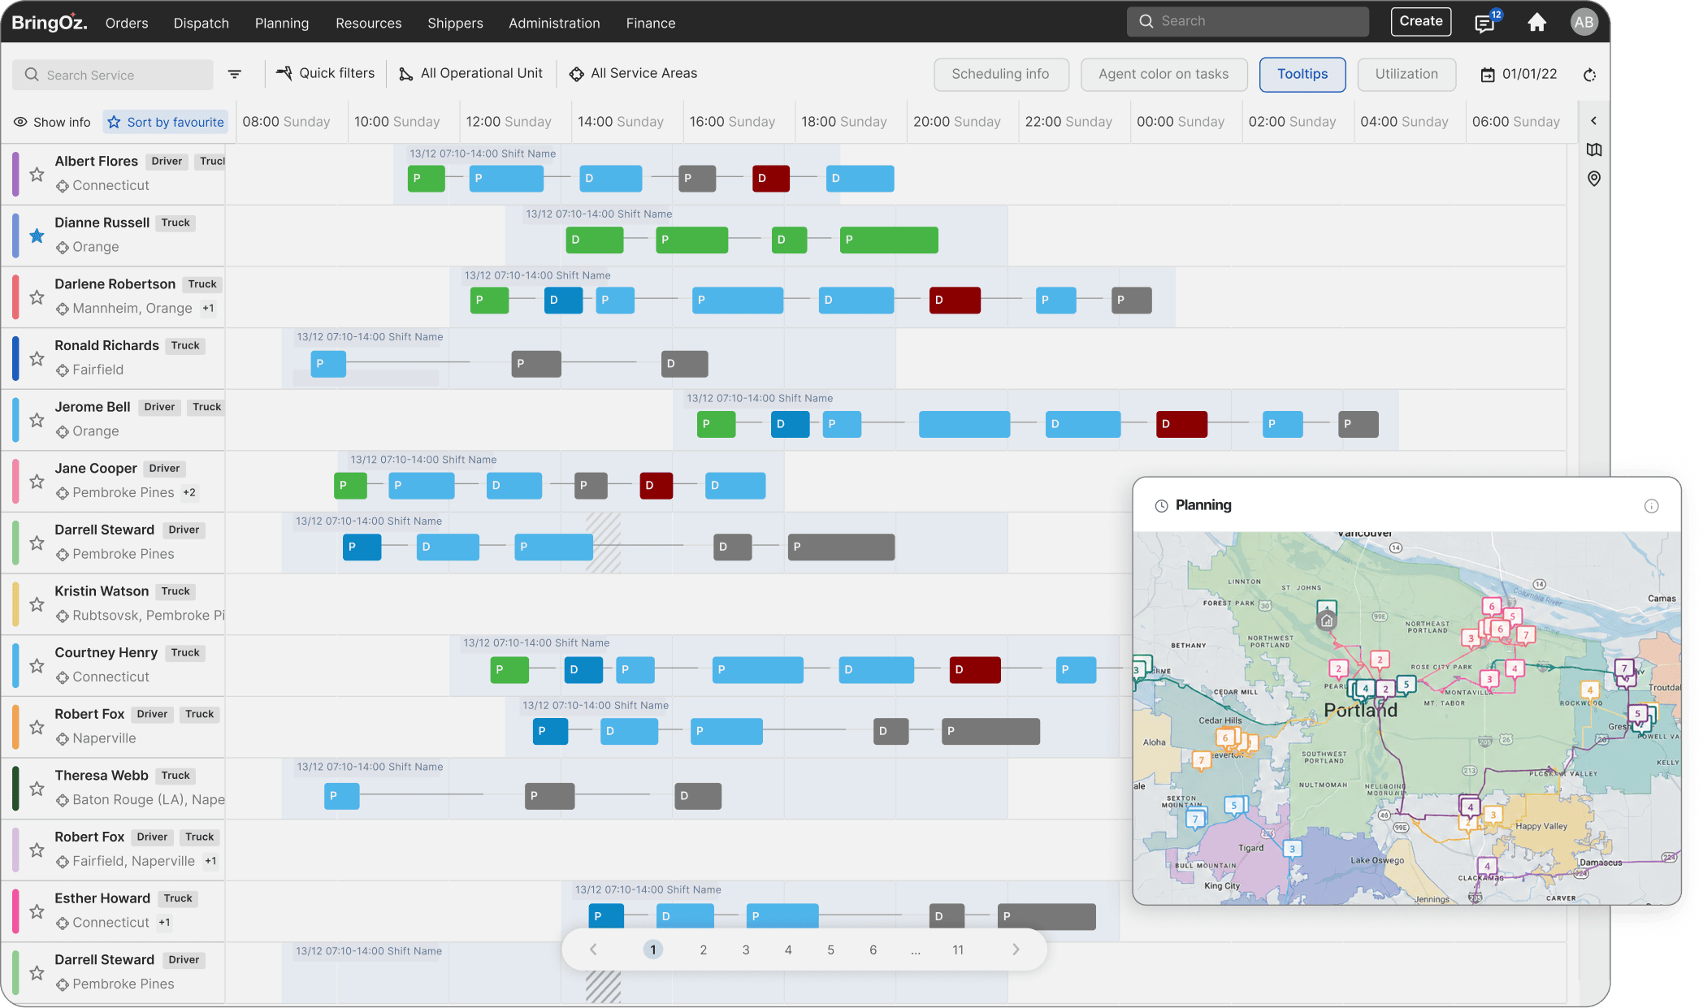The image size is (1703, 1008).
Task: Open the Planning menu
Action: [282, 23]
